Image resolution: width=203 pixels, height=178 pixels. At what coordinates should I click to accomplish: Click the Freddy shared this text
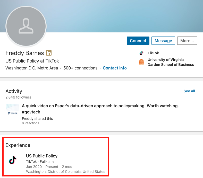click(37, 119)
